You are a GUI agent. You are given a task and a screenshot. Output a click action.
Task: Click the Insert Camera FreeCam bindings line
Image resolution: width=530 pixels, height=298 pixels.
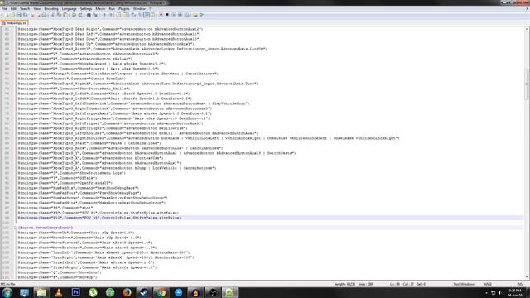coord(72,79)
